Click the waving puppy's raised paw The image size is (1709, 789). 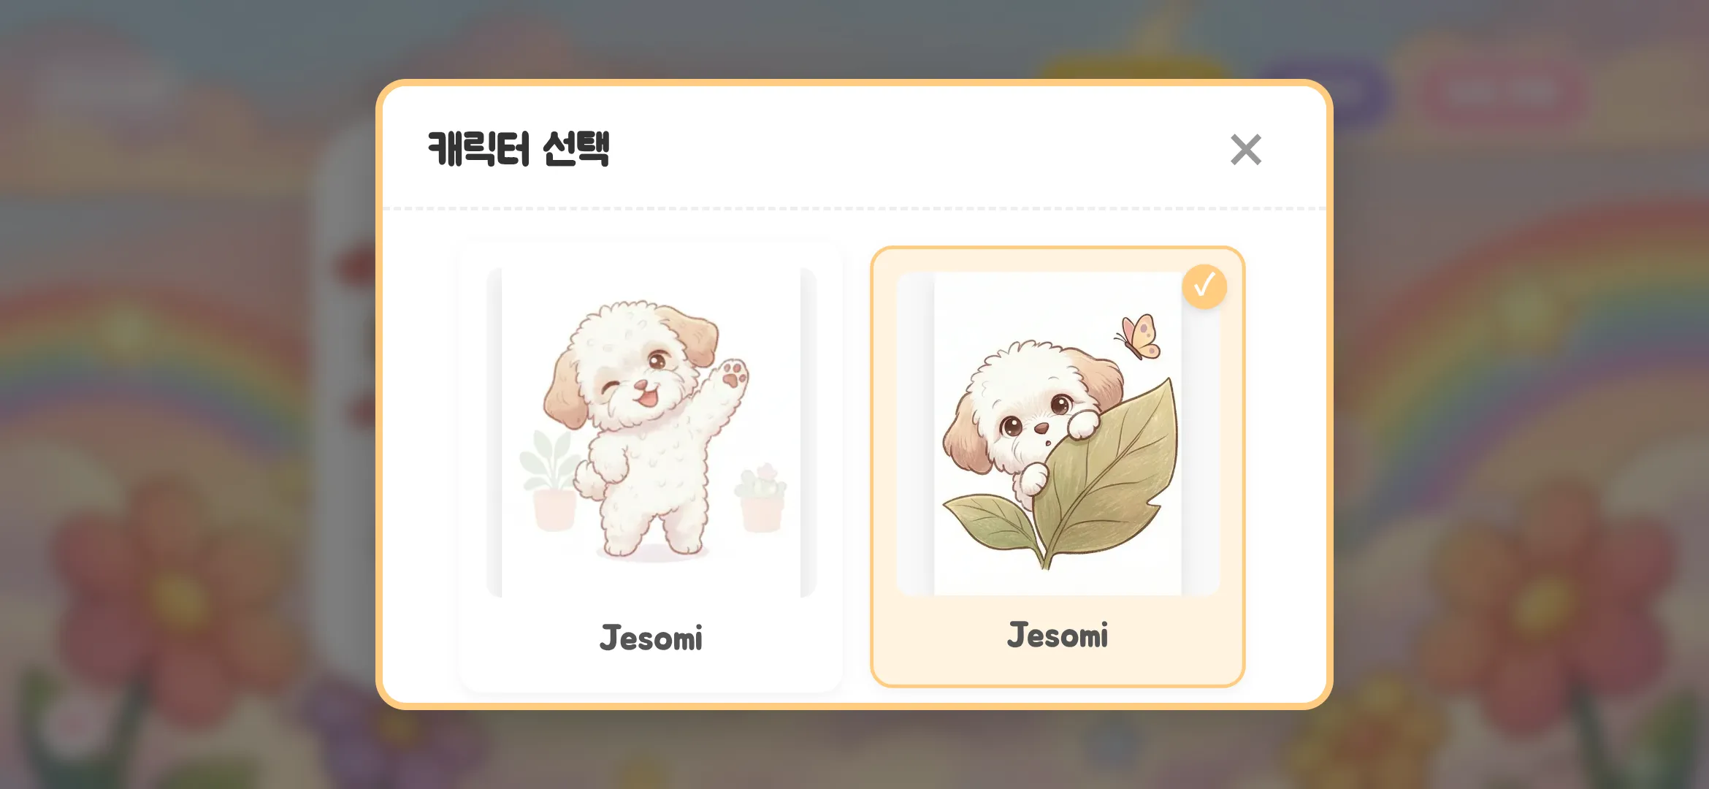click(x=733, y=374)
